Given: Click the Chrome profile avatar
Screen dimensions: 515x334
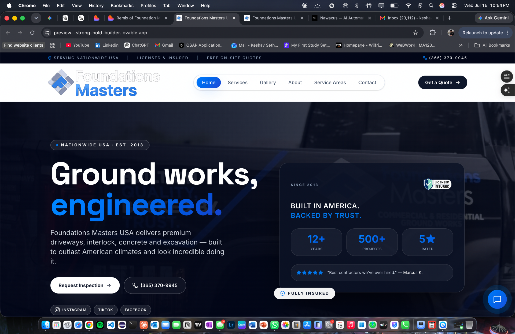Looking at the screenshot, I should [451, 33].
